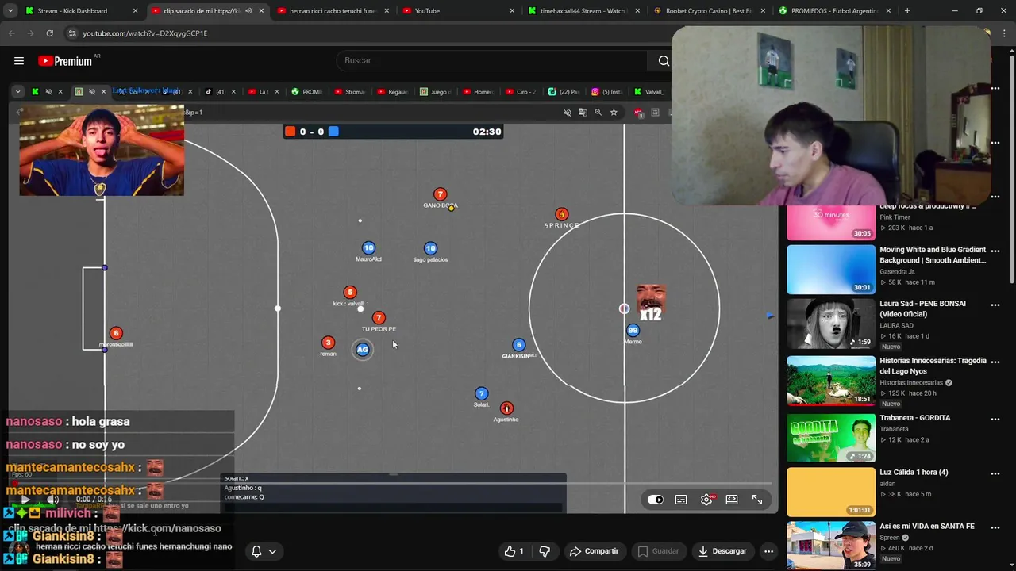Switch to the hernan ricci cacho teruchi tab
This screenshot has width=1016, height=571.
(332, 11)
